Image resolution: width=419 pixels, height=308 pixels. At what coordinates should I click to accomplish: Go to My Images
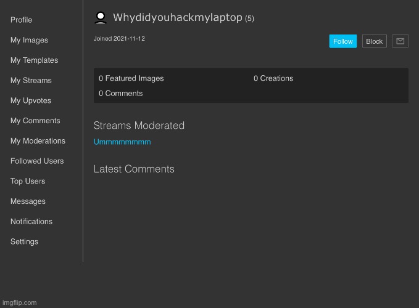[x=29, y=40]
